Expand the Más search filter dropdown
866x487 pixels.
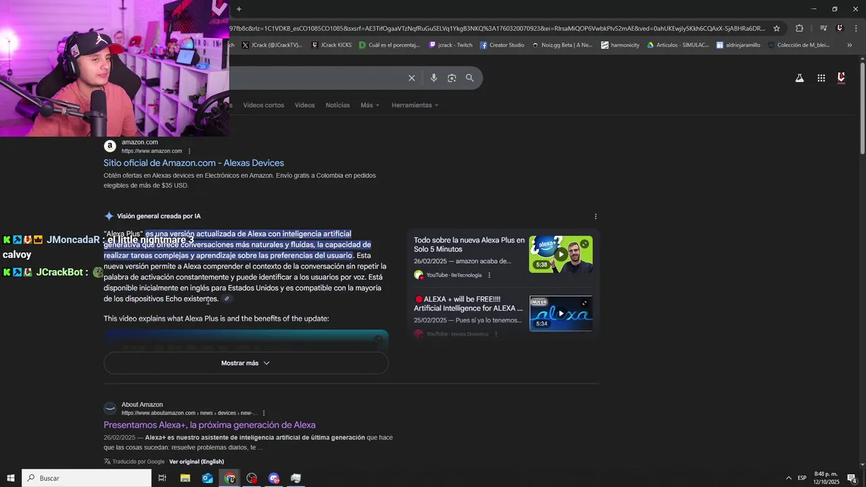(x=369, y=106)
